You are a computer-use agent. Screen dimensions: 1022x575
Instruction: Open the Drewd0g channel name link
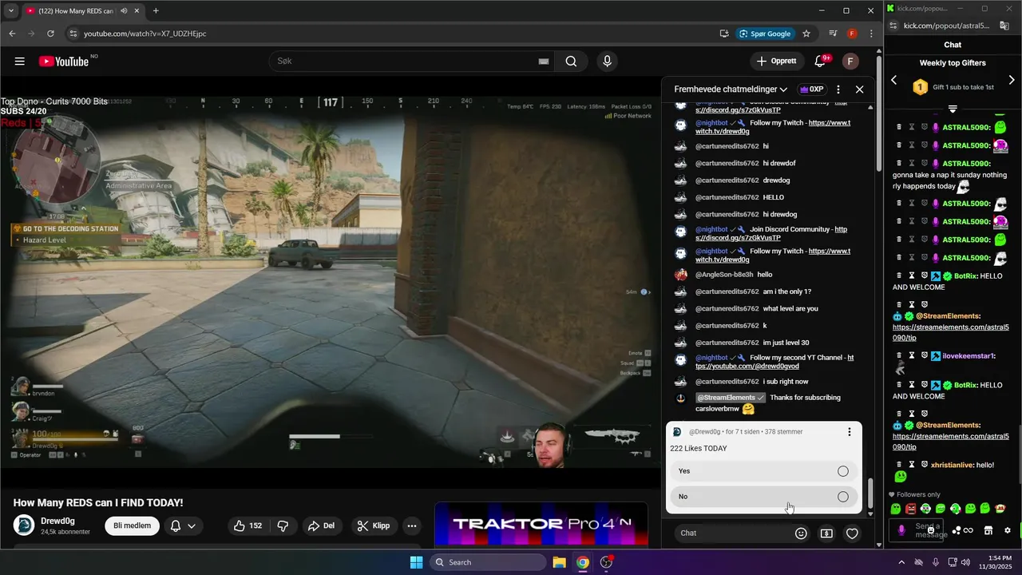[x=57, y=521]
